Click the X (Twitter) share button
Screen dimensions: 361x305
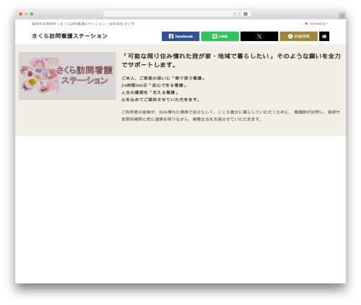259,36
